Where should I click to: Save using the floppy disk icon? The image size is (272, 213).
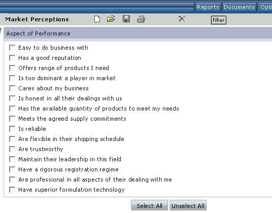click(126, 19)
